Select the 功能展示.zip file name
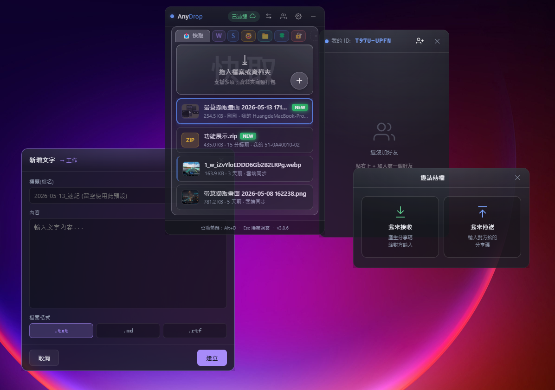 [x=220, y=136]
